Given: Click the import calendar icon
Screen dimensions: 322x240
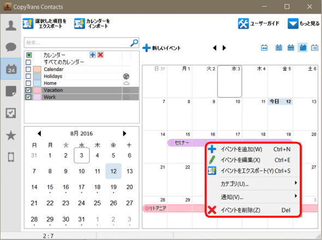Looking at the screenshot, I should coord(79,24).
